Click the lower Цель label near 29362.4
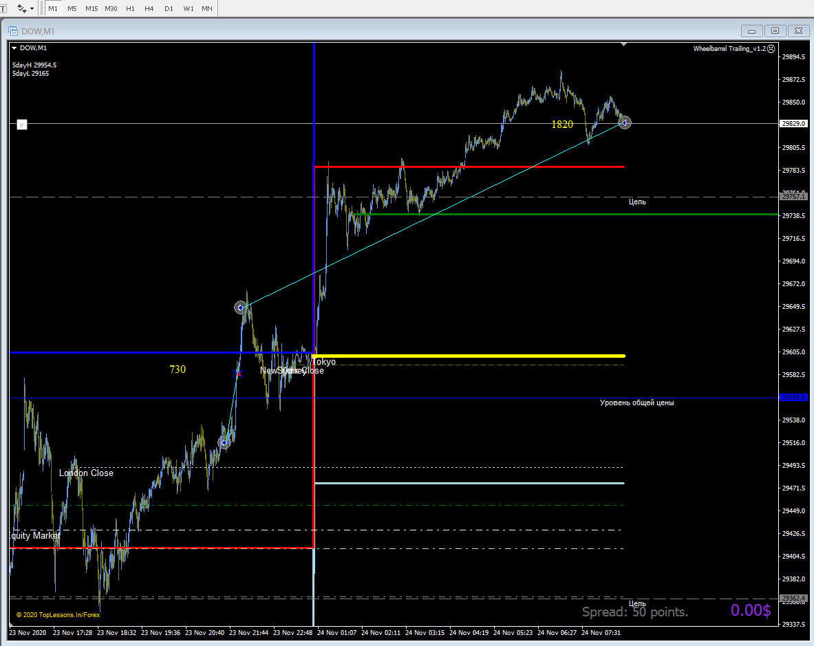 [x=637, y=603]
